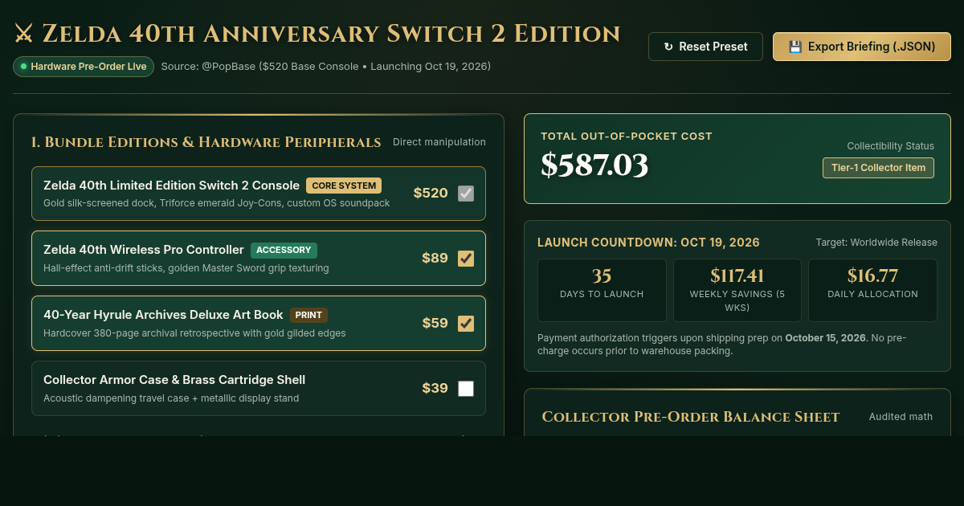The image size is (964, 506).
Task: Click the 40-Year Hyrule Archives Deluxe Art Book title
Action: 163,315
